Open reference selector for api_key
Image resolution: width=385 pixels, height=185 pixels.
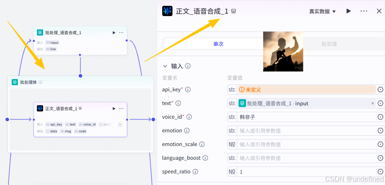(380, 90)
